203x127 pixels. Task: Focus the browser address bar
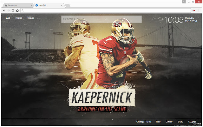coord(106,10)
